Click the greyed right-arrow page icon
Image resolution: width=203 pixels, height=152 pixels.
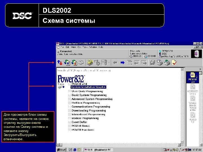144,63
